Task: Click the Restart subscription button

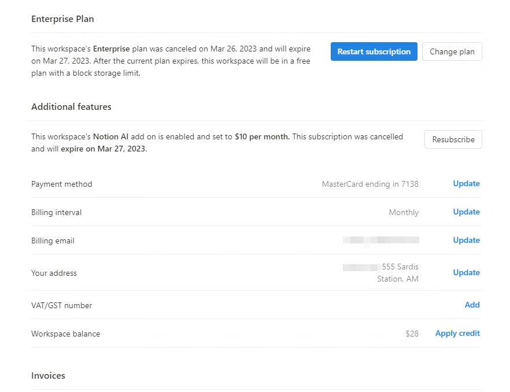Action: click(374, 51)
